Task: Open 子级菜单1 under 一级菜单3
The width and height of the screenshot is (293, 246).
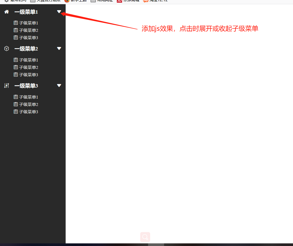Action: pyautogui.click(x=29, y=97)
